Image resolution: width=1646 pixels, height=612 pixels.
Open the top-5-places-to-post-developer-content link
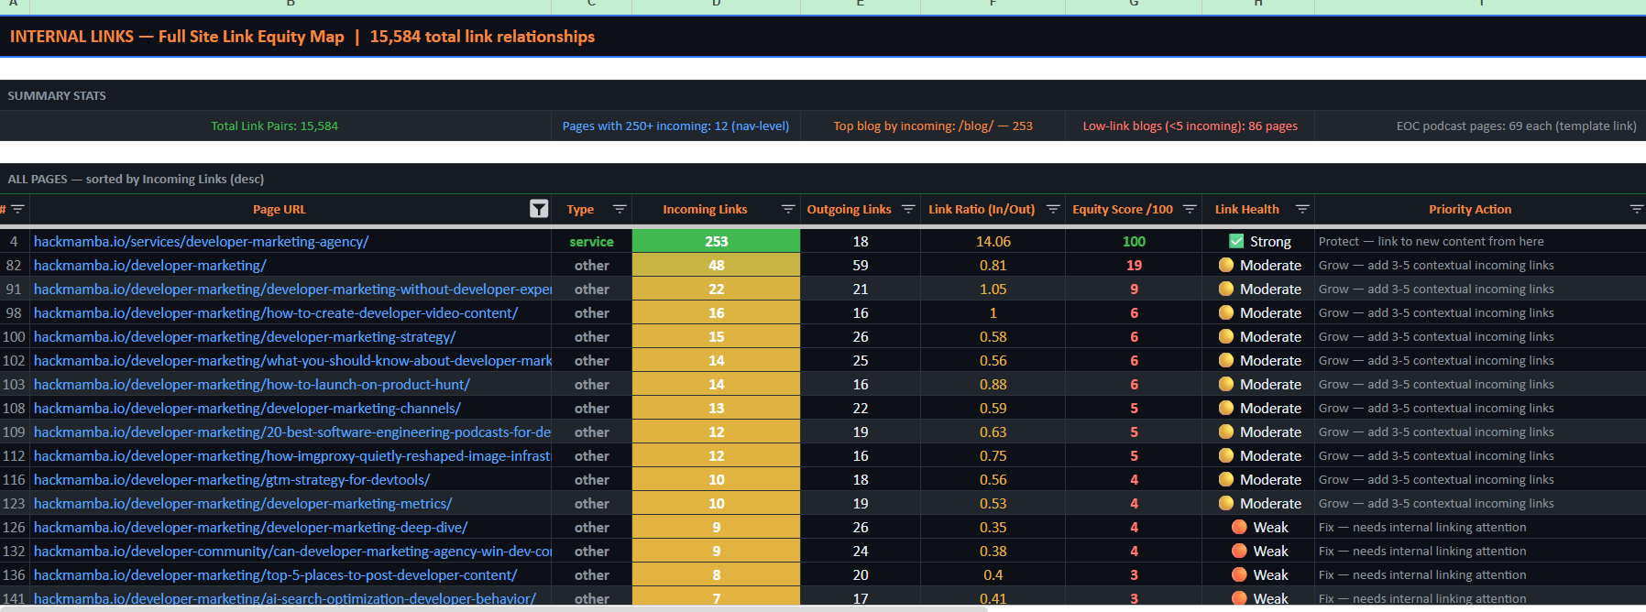pos(276,574)
